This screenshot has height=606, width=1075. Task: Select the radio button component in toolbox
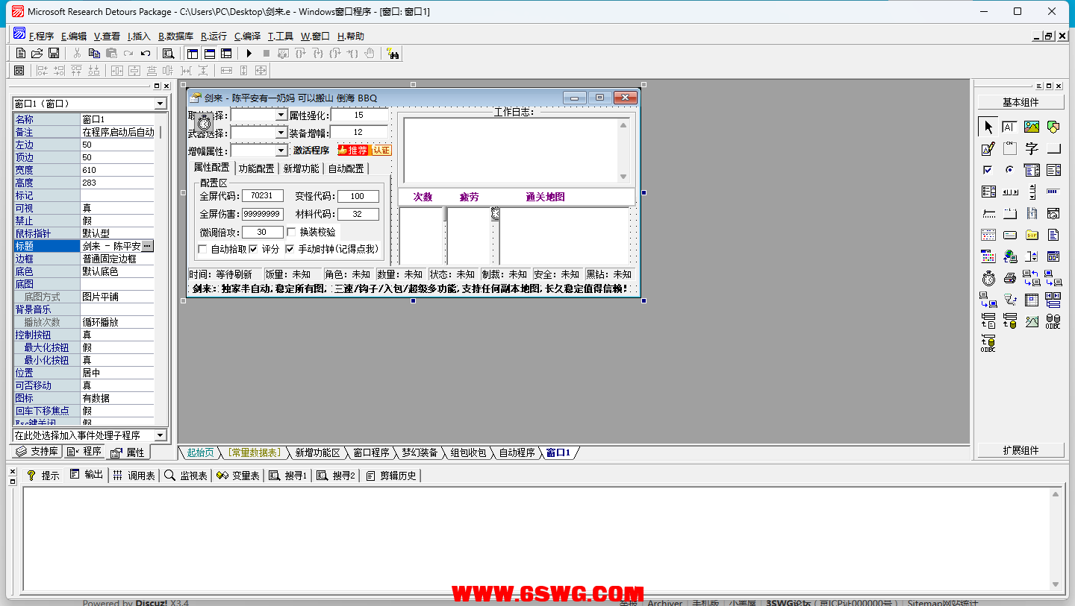(1010, 170)
